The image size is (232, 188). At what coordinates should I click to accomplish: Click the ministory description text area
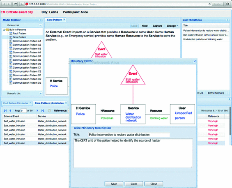[133, 153]
